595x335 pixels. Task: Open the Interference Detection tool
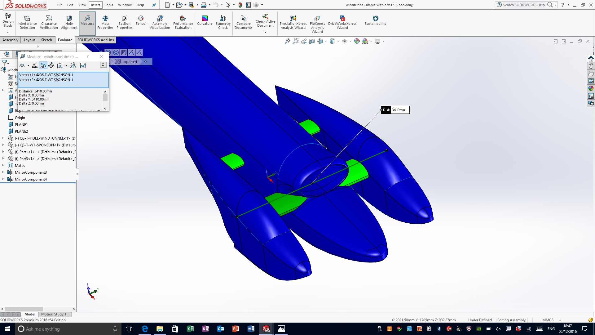point(27,22)
